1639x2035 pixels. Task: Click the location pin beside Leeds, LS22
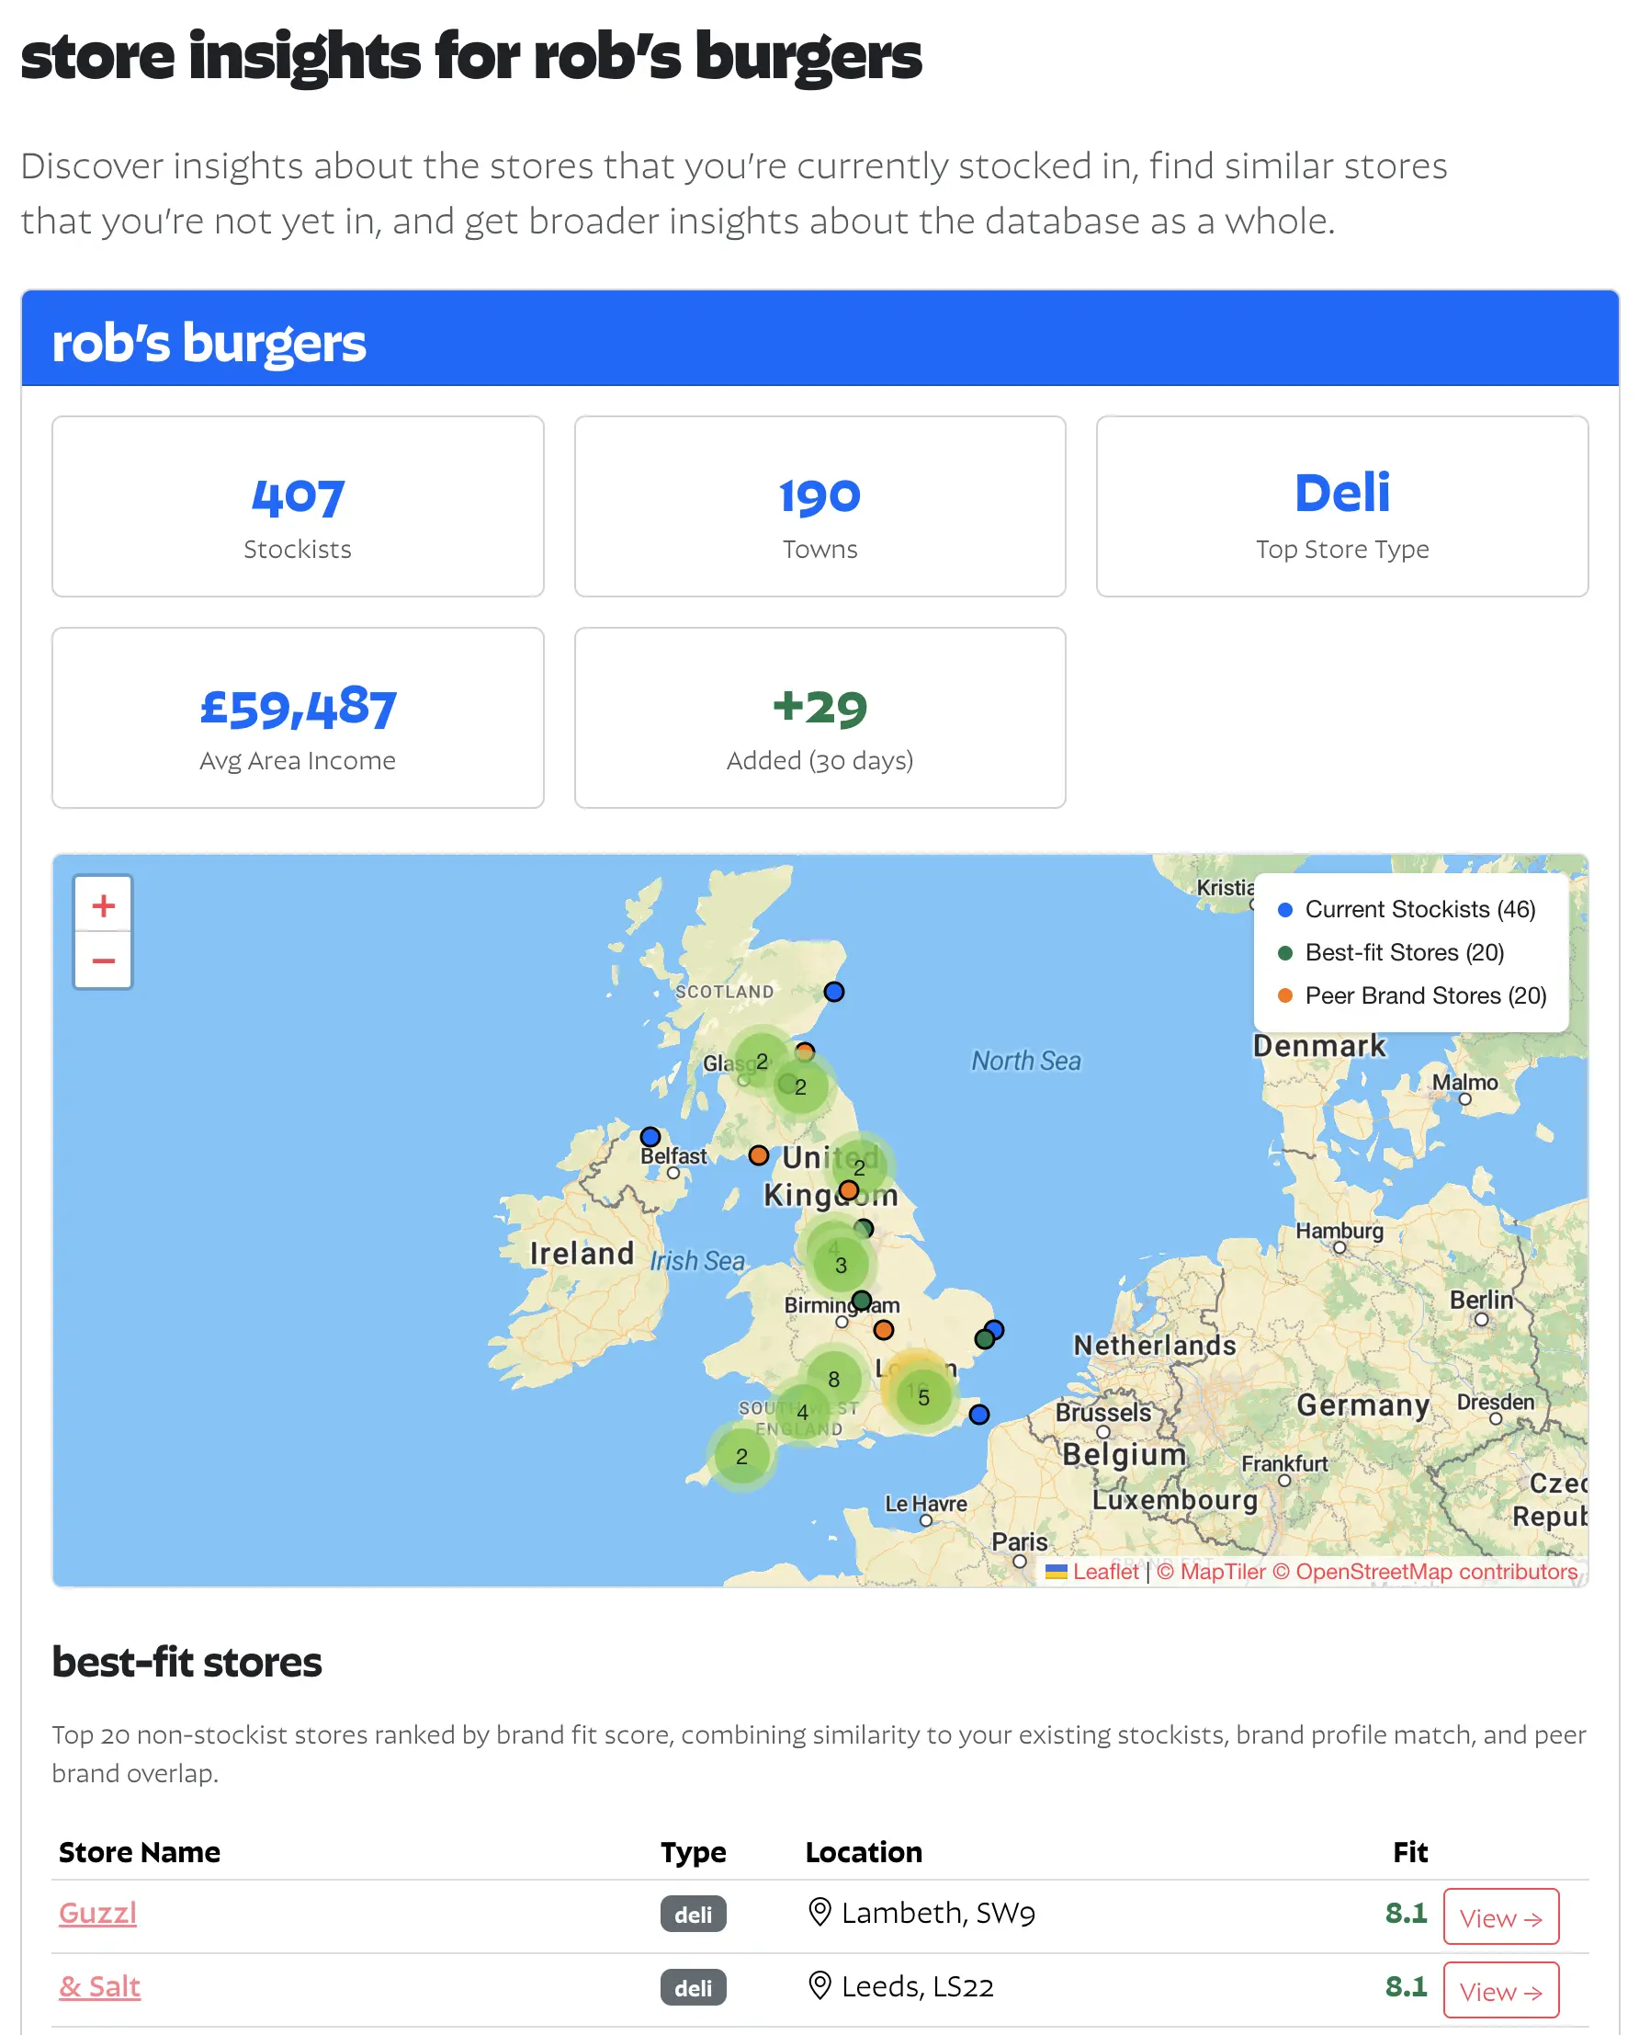819,1986
